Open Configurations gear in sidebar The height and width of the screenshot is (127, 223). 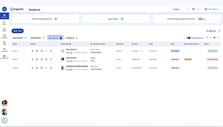click(x=4, y=57)
